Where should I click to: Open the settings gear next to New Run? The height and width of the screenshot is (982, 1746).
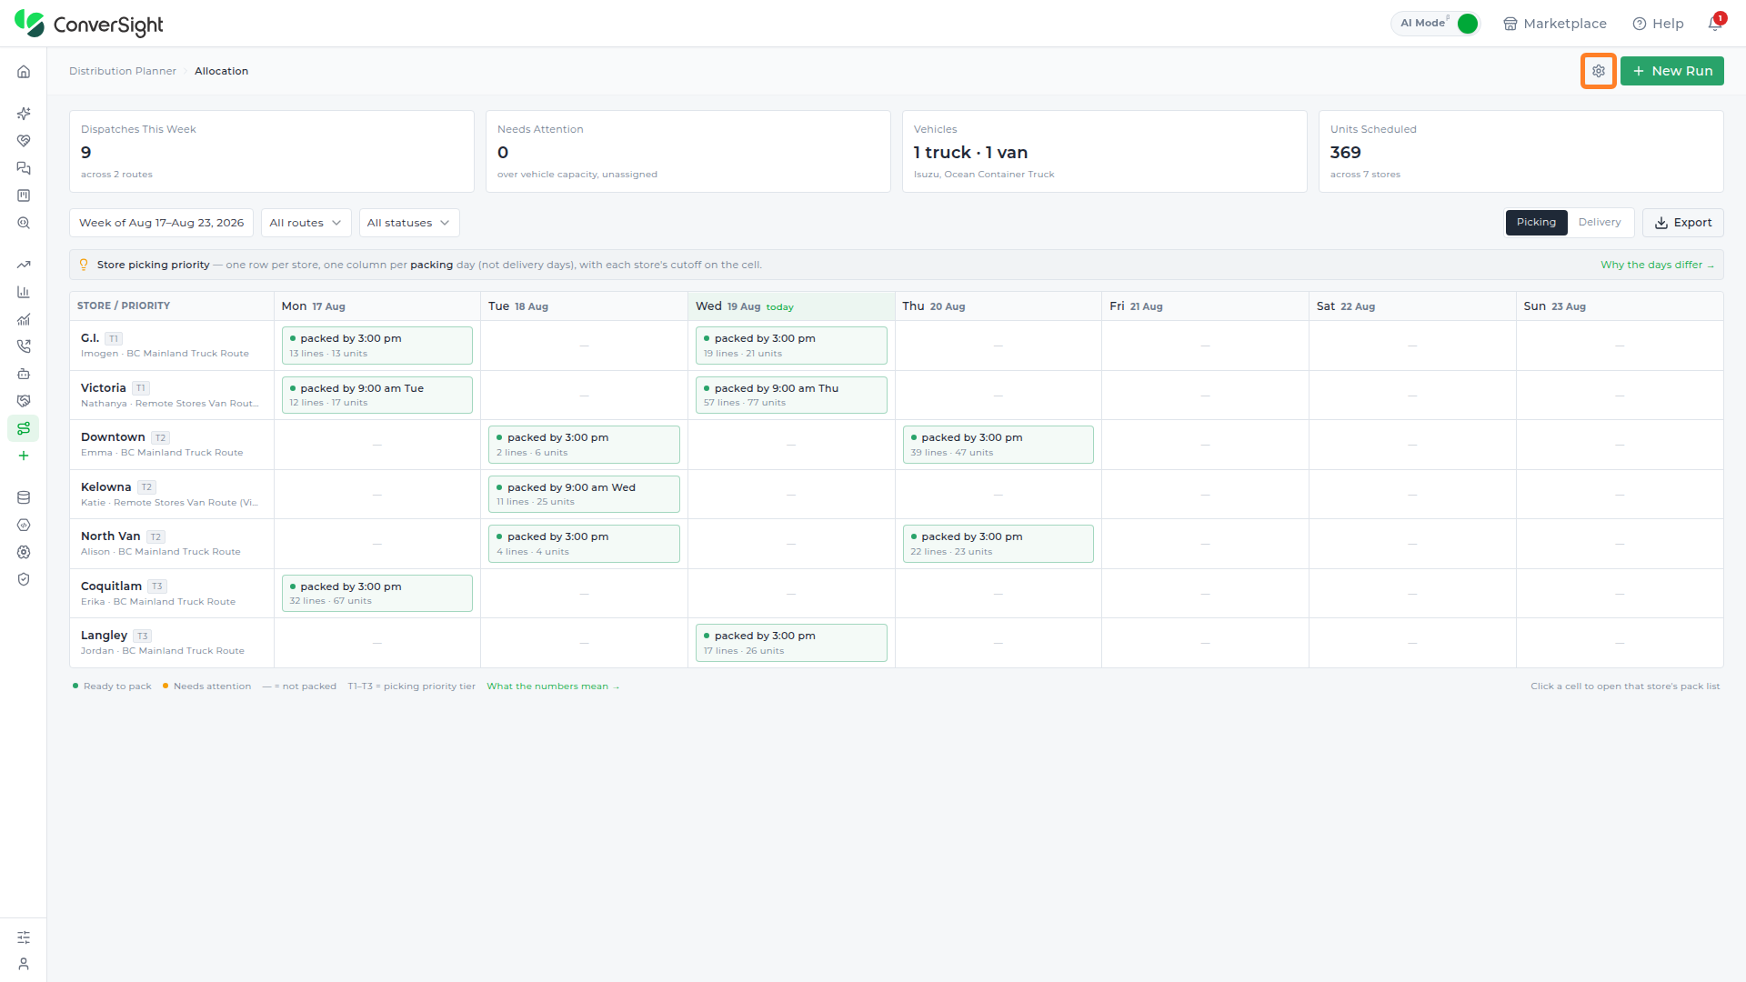click(x=1598, y=71)
